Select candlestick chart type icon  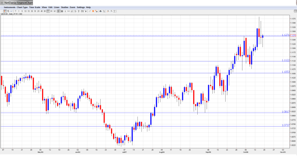coord(5,12)
